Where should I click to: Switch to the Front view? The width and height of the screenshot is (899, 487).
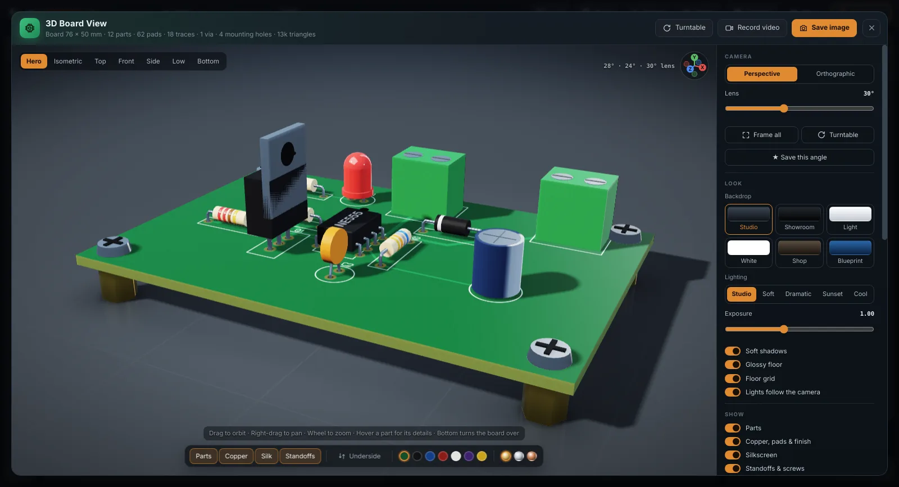pos(126,61)
